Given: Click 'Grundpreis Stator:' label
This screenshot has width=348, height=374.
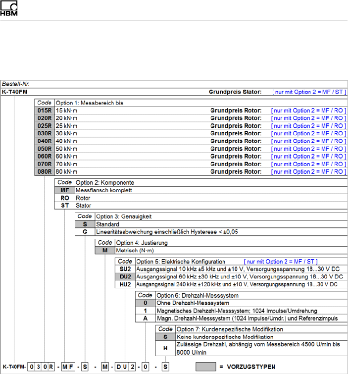Looking at the screenshot, I should 235,92.
